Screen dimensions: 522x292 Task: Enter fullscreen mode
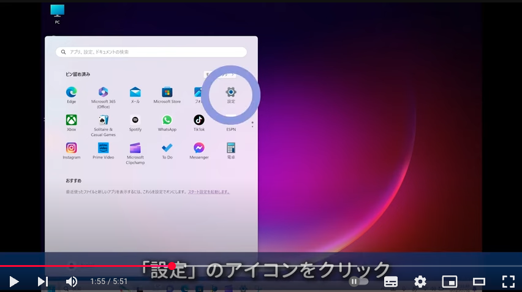pyautogui.click(x=509, y=282)
